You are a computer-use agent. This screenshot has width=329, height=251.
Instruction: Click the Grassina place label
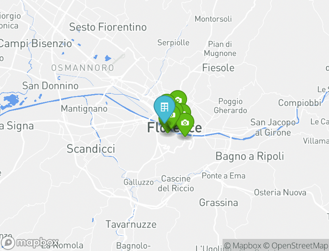point(219,202)
